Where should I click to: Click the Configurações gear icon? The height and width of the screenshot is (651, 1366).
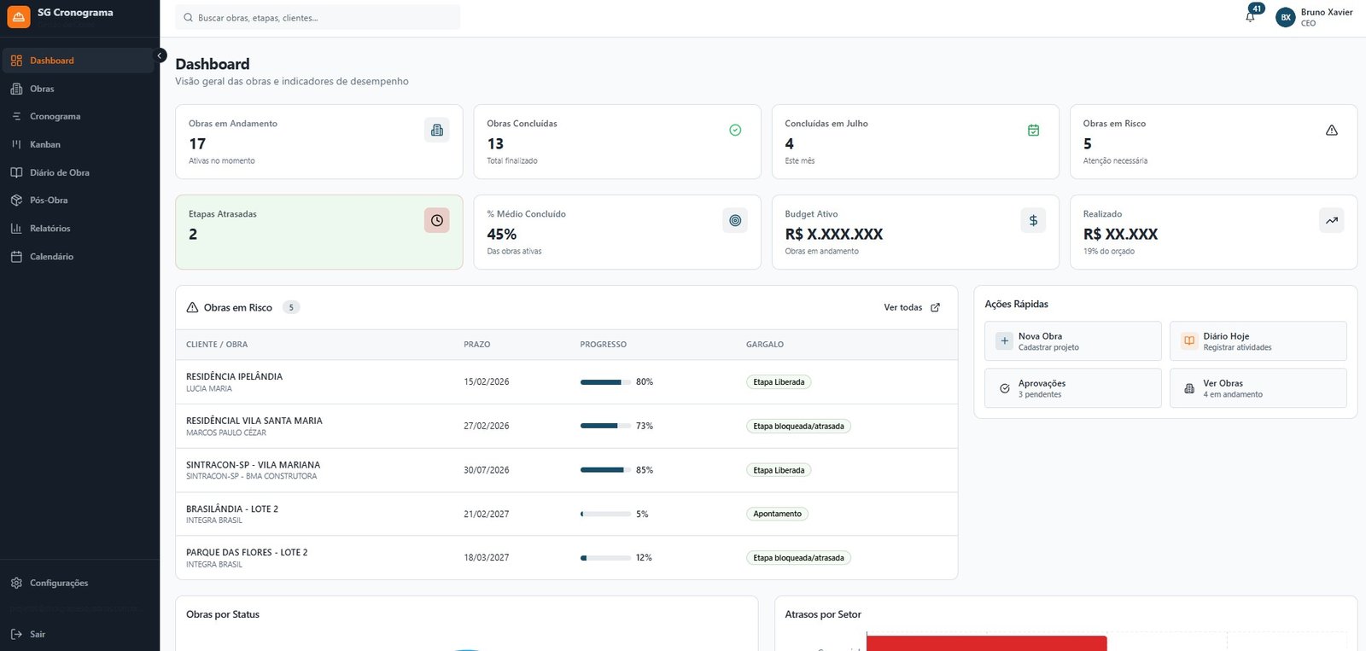16,583
